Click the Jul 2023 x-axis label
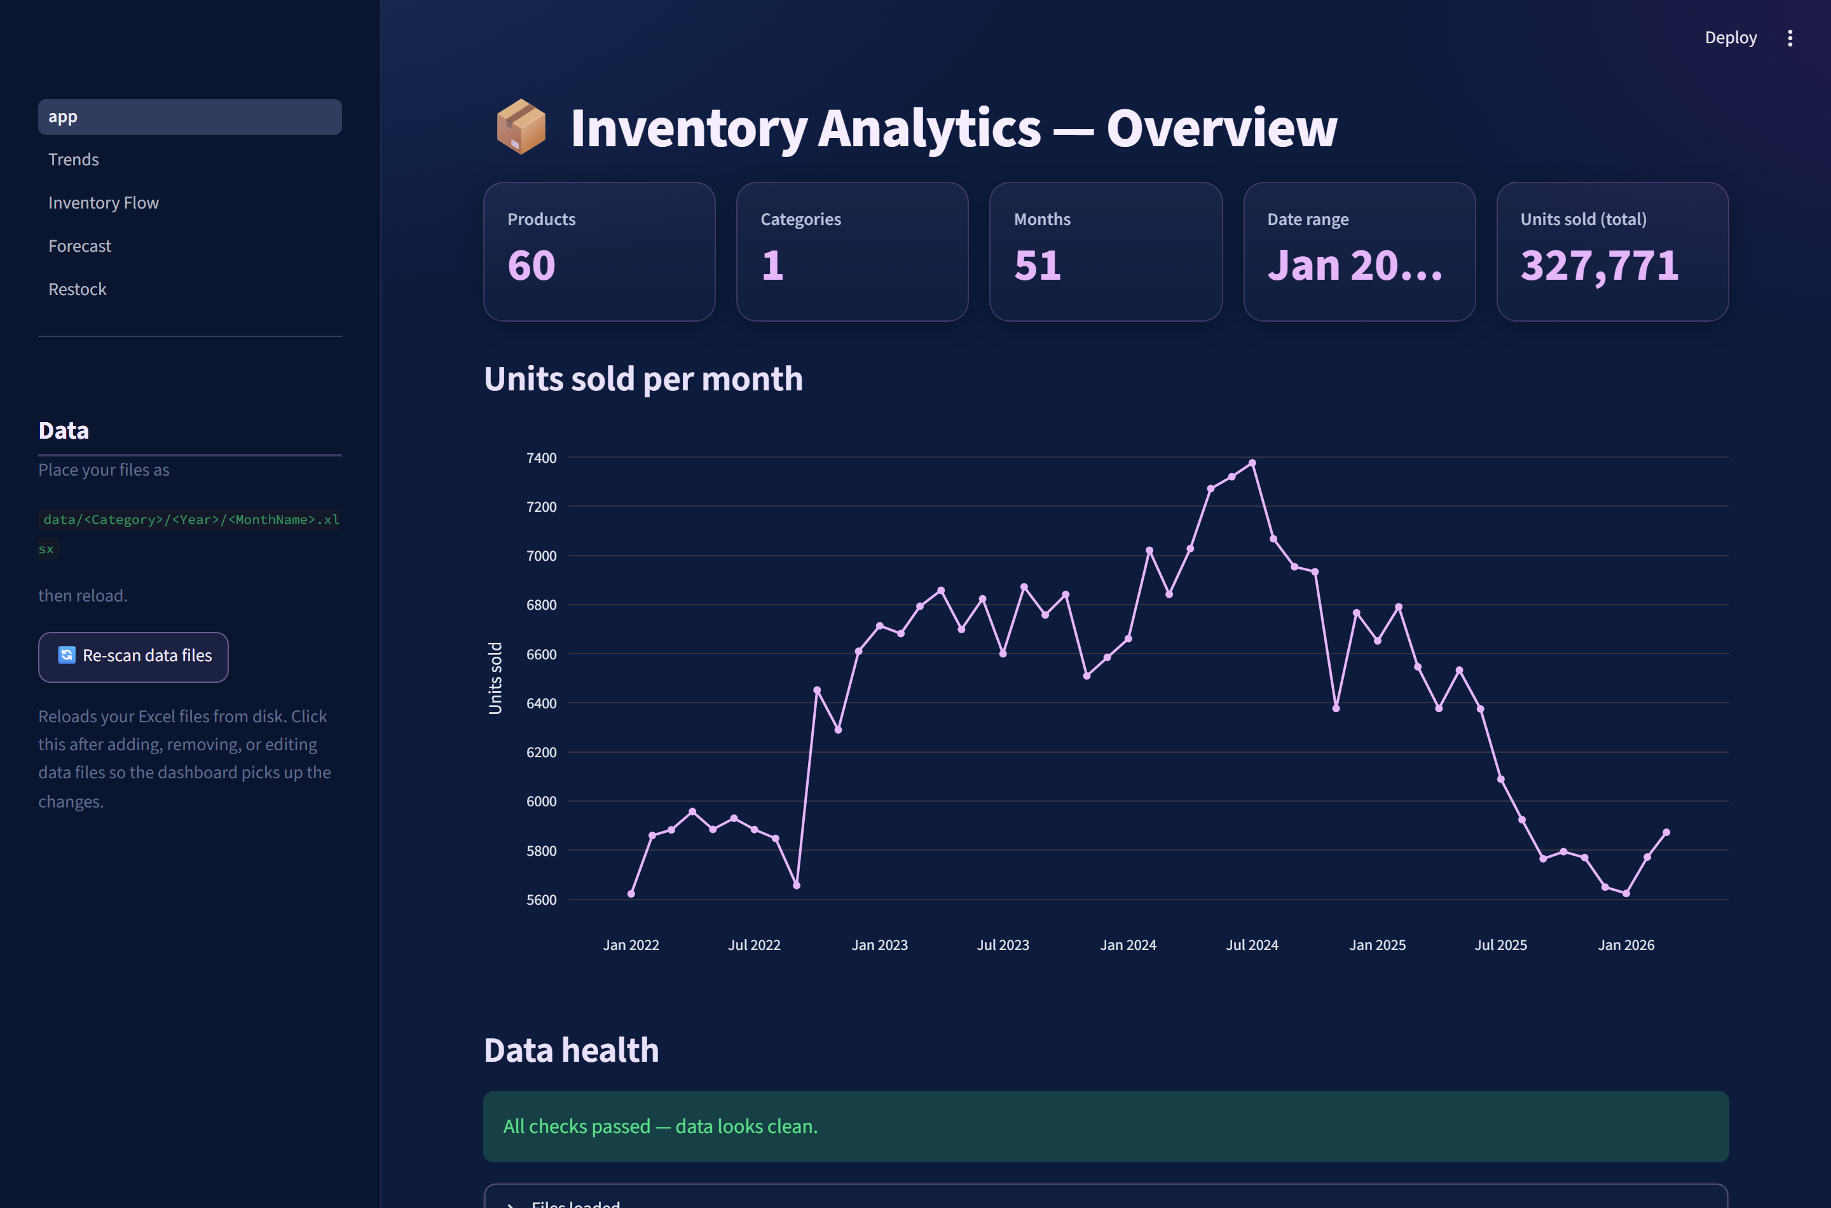 [x=1003, y=945]
